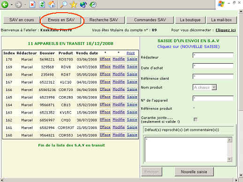Image resolution: width=243 pixels, height=182 pixels.
Task: Click Efface for index 169
Action: [x=105, y=67]
